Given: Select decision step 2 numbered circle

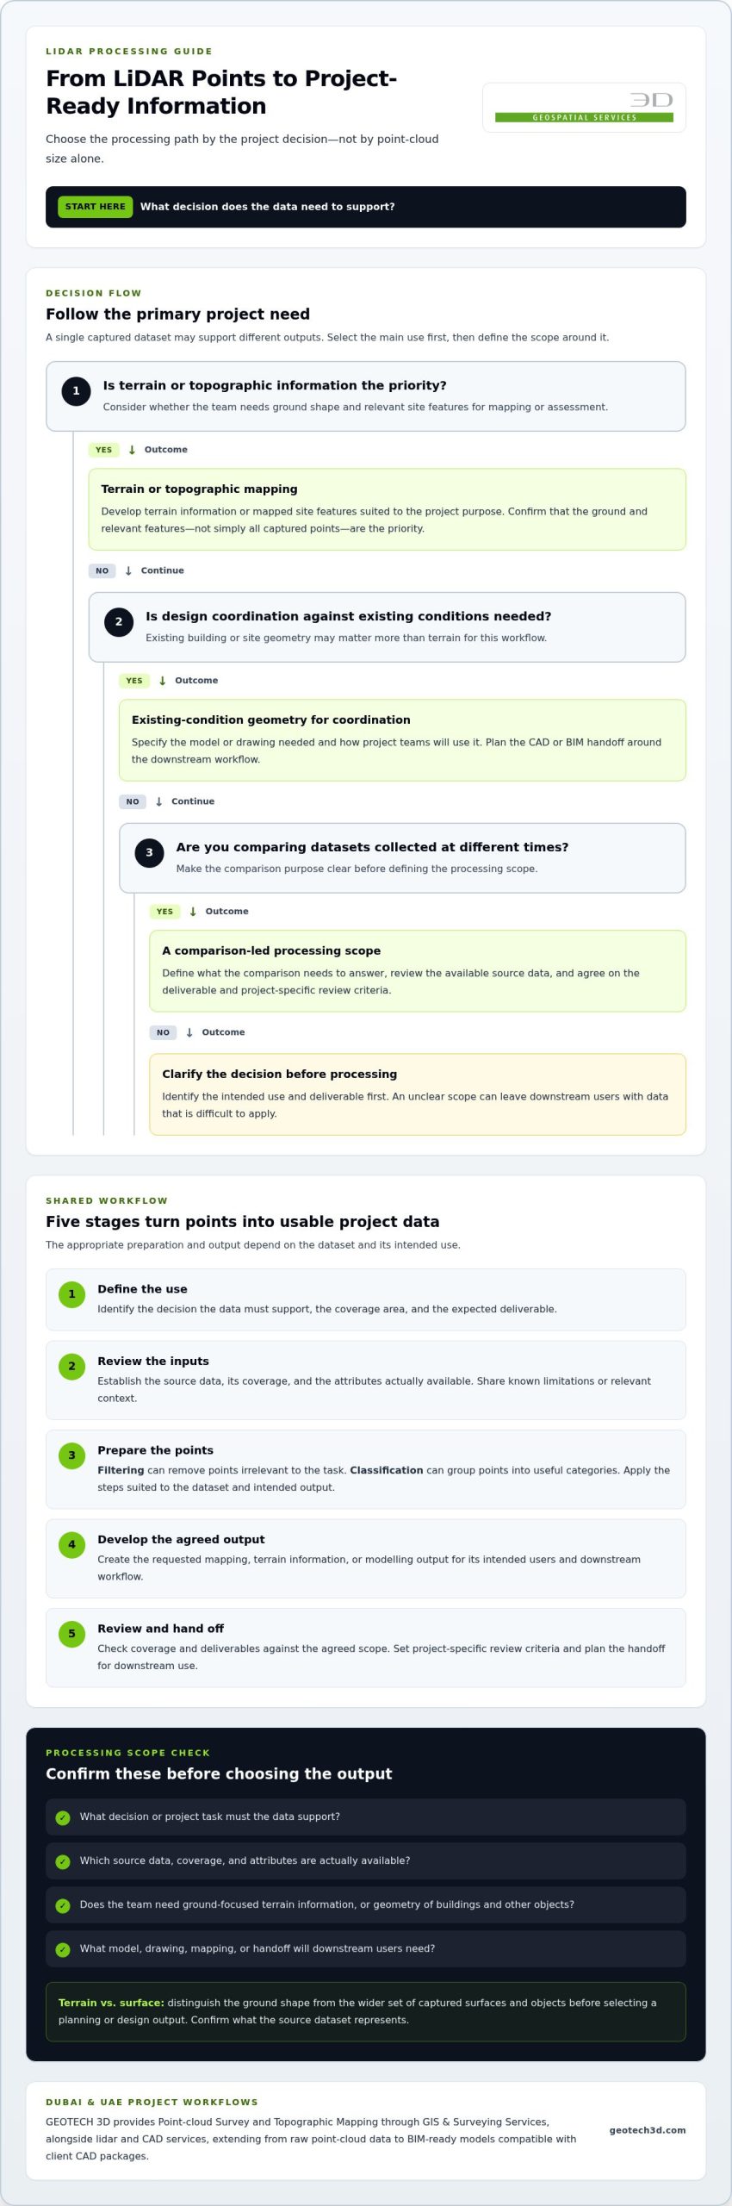Looking at the screenshot, I should click(x=119, y=622).
